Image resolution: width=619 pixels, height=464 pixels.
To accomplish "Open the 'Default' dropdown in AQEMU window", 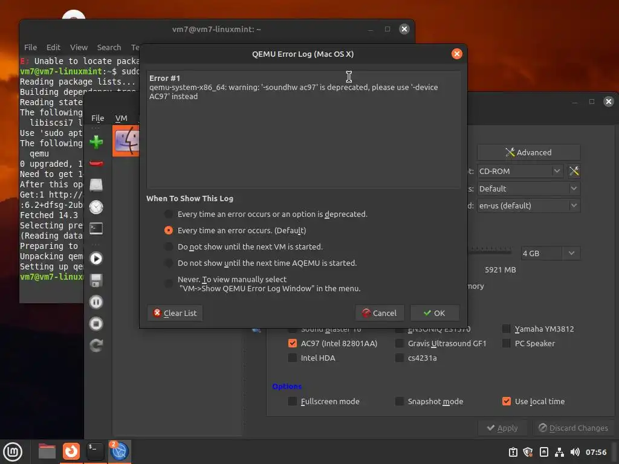I will [528, 188].
